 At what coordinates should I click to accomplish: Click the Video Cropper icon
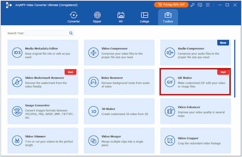[170, 140]
